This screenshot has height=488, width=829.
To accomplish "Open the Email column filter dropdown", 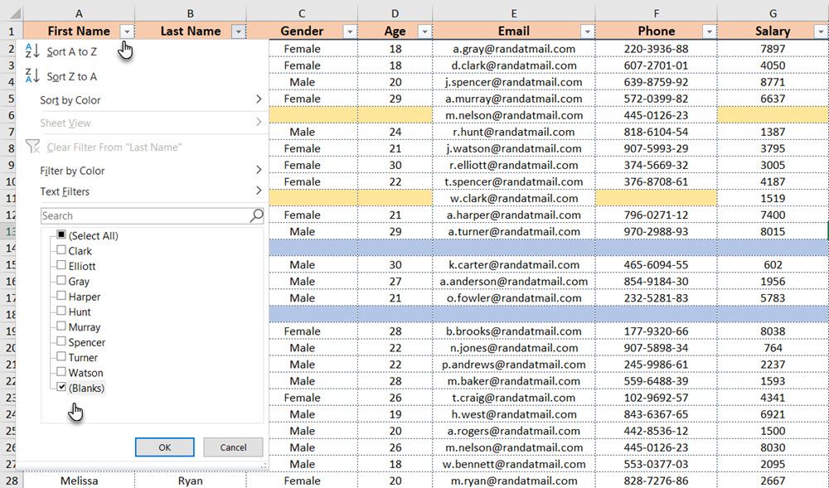I will pyautogui.click(x=587, y=31).
